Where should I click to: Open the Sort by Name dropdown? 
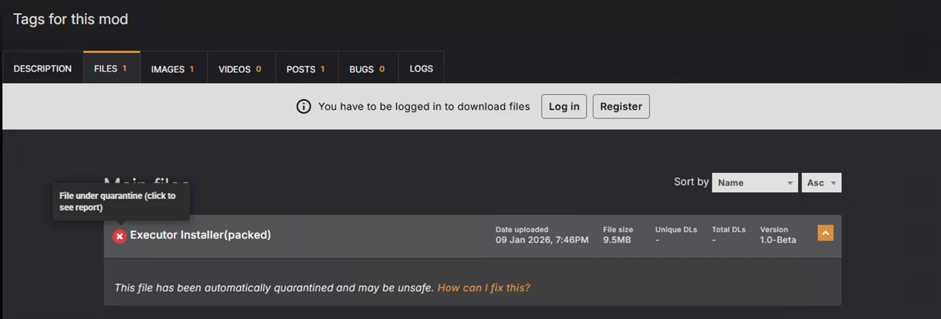pyautogui.click(x=754, y=183)
